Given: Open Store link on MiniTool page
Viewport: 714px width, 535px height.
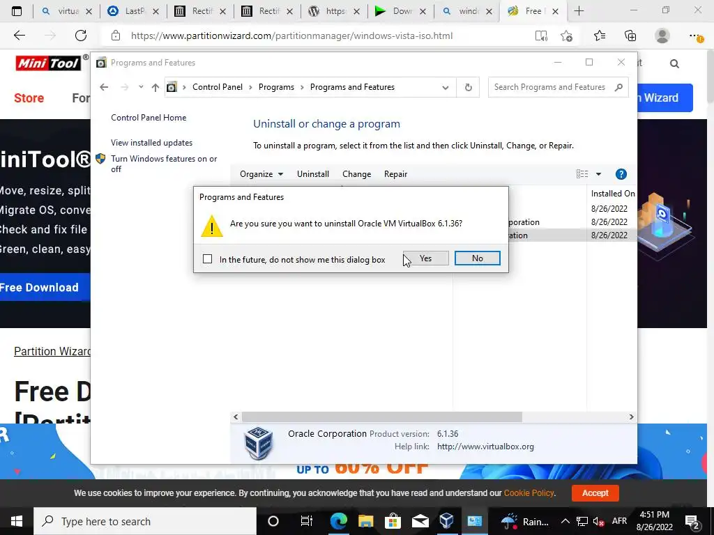Looking at the screenshot, I should point(29,98).
